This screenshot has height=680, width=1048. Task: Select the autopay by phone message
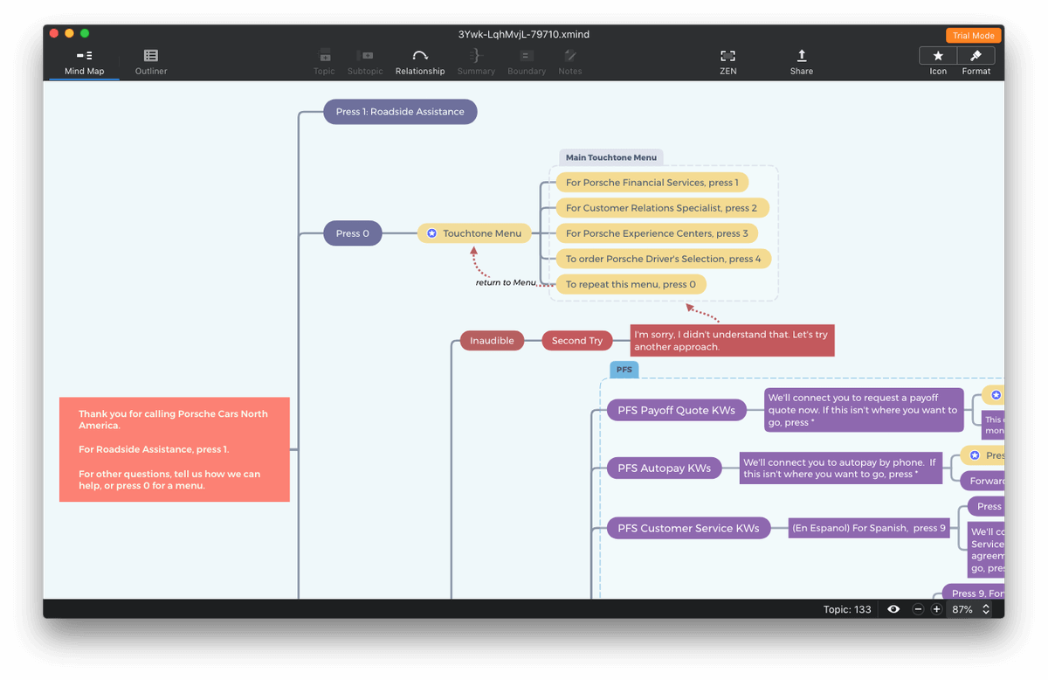tap(840, 468)
